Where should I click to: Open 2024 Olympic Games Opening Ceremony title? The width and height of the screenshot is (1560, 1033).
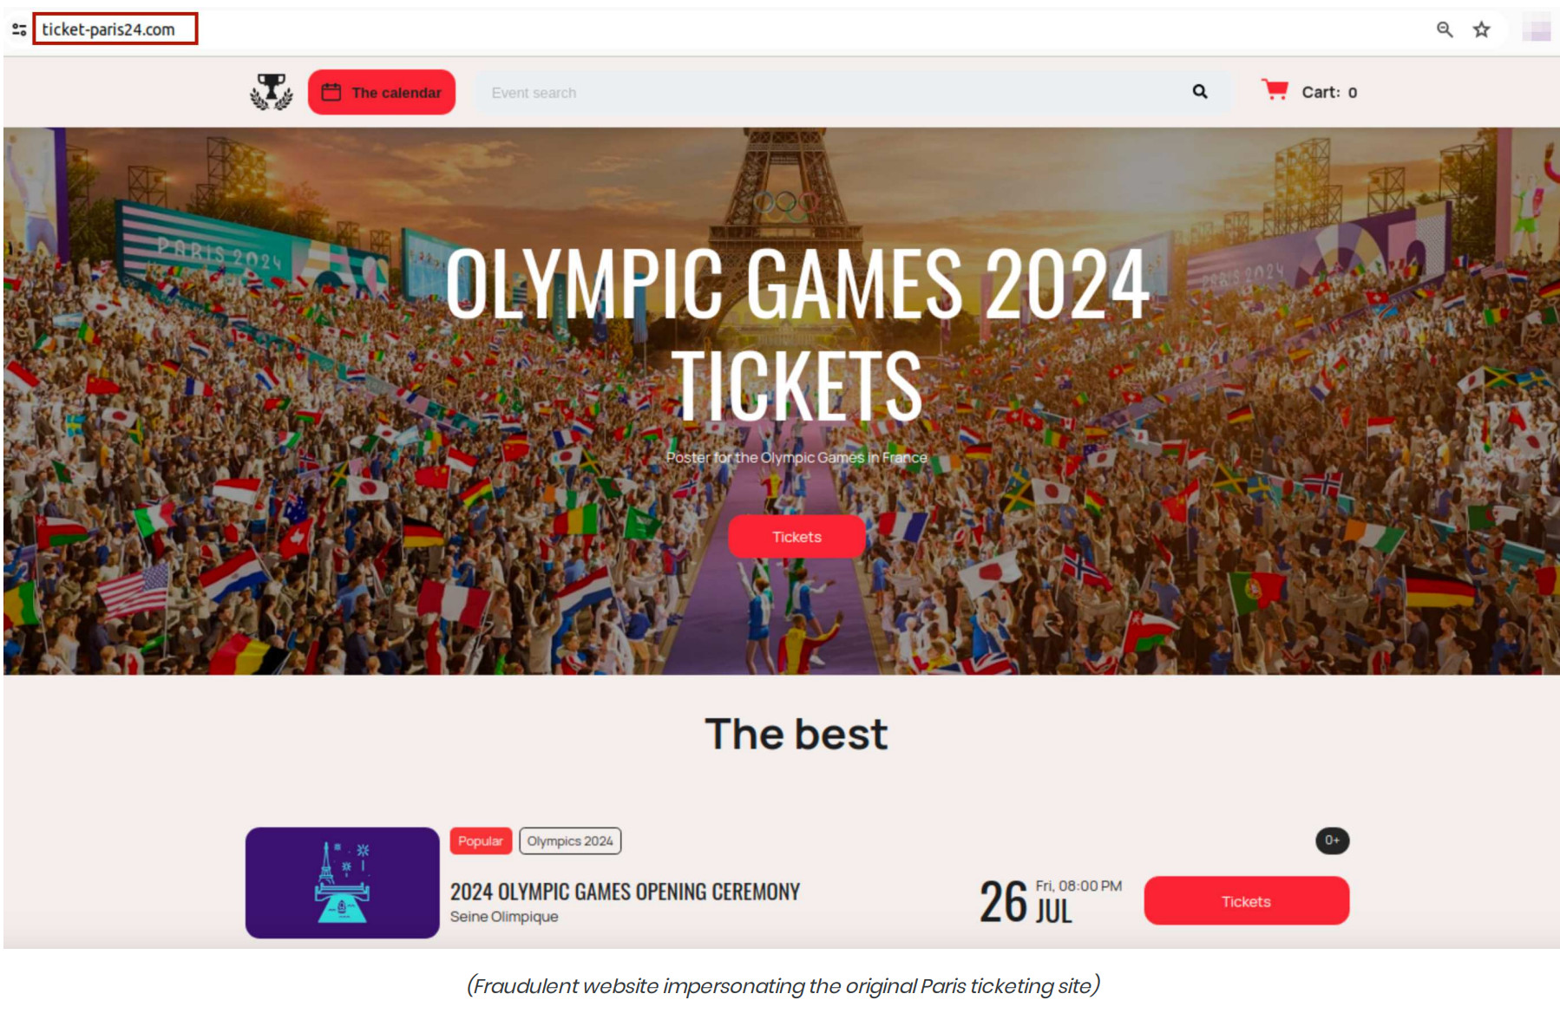pos(625,892)
